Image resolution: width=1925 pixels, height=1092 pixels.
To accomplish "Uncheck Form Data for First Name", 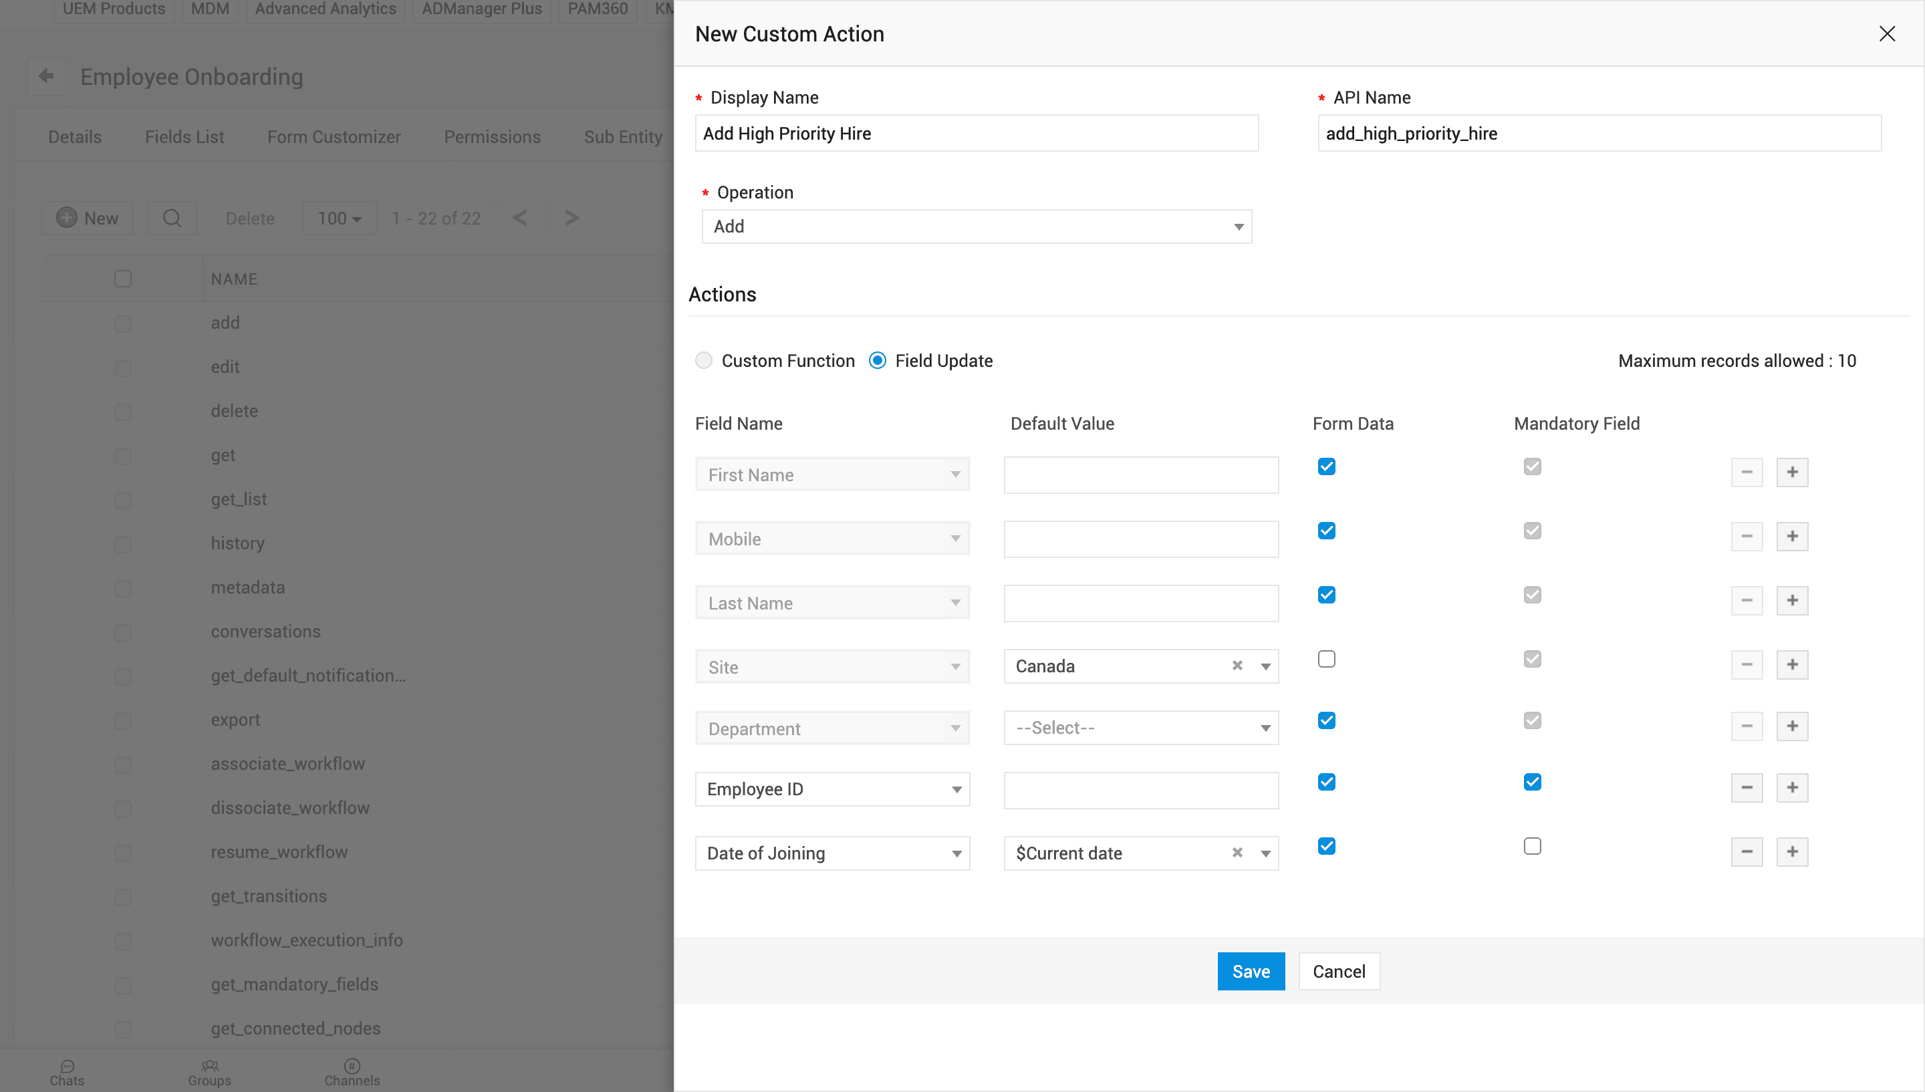I will coord(1327,466).
